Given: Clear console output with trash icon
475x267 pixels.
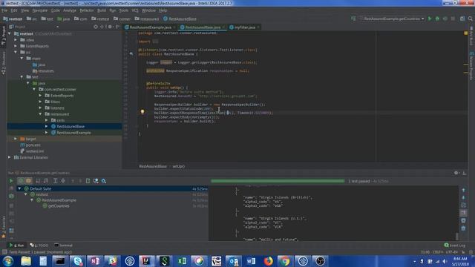Looking at the screenshot, I should tap(463, 228).
